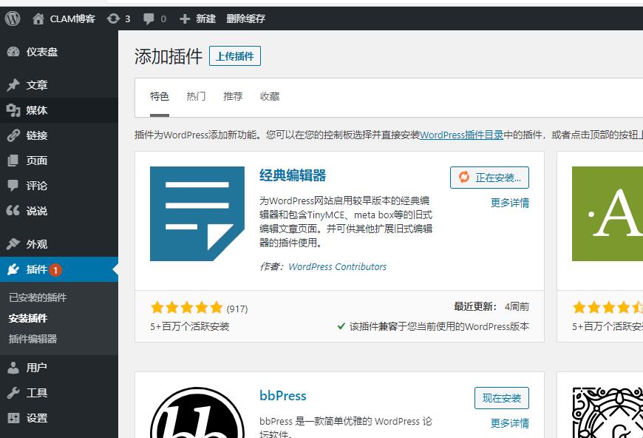Screen dimensions: 643x438
Task: Open 工具 wrench icon
Action: [x=13, y=393]
